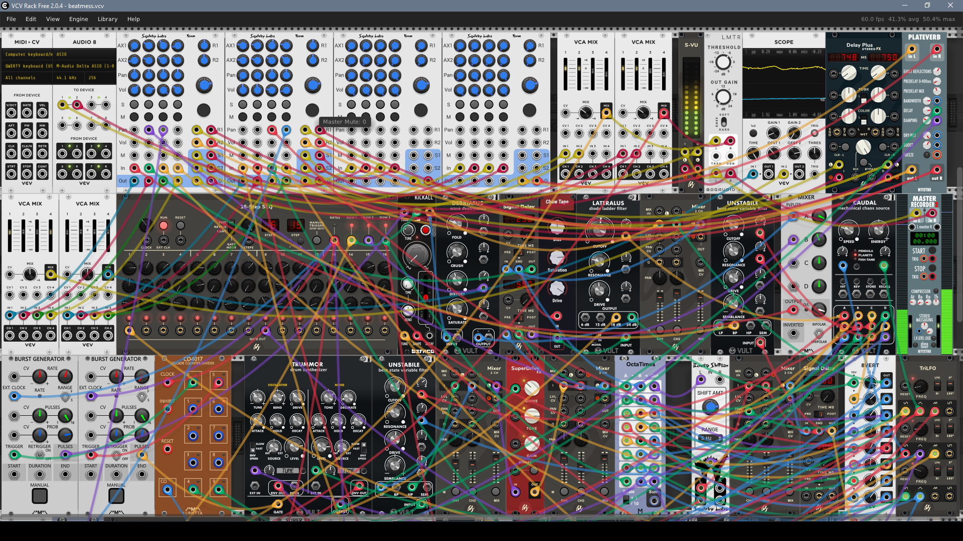The image size is (963, 541).
Task: Click RUN button on 16-Step SEQ
Action: 164,225
